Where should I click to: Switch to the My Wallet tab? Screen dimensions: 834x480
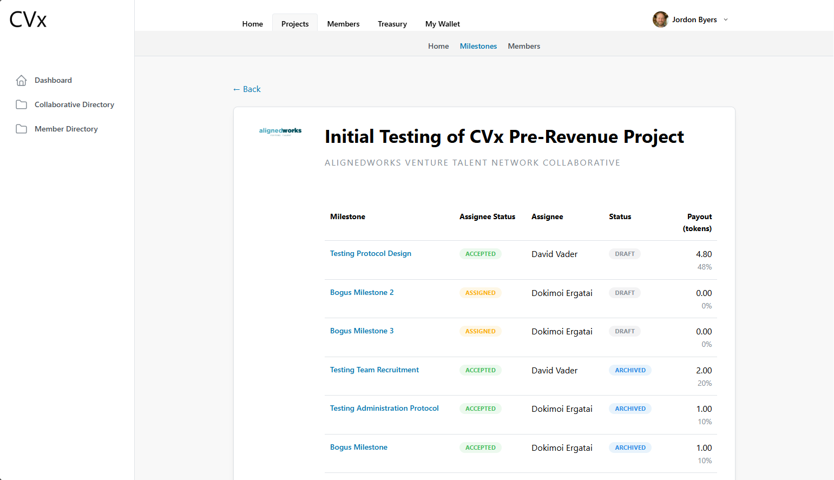click(442, 24)
